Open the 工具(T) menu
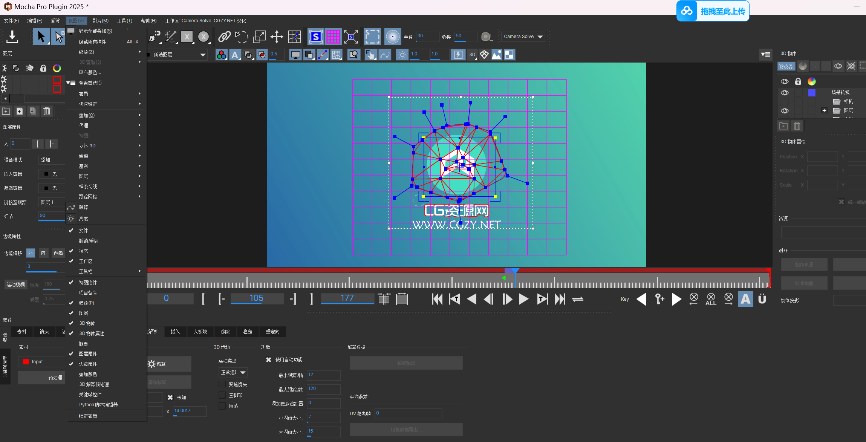Screen dimensions: 866x442 [x=124, y=21]
